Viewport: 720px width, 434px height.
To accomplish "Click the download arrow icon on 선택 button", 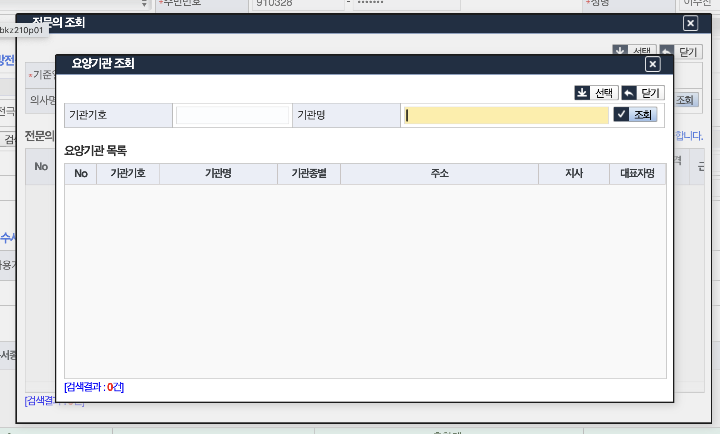I will click(x=582, y=93).
